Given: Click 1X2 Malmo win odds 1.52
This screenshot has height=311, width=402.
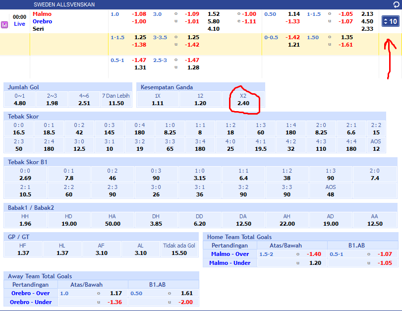Looking at the screenshot, I should (x=214, y=14).
